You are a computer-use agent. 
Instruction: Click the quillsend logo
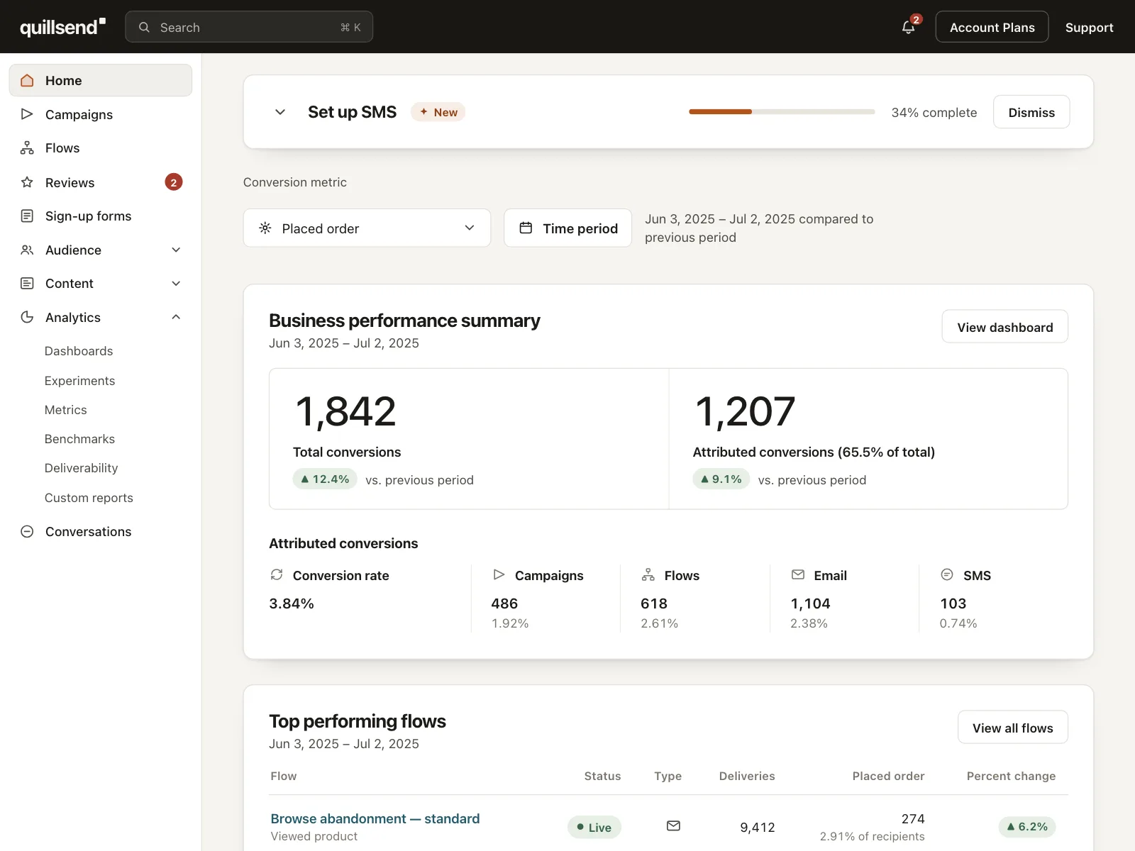tap(62, 27)
